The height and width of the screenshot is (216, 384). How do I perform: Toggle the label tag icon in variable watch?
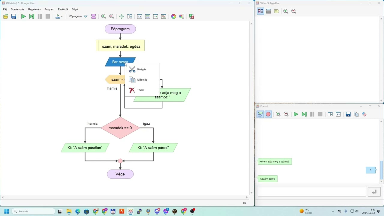click(x=277, y=11)
